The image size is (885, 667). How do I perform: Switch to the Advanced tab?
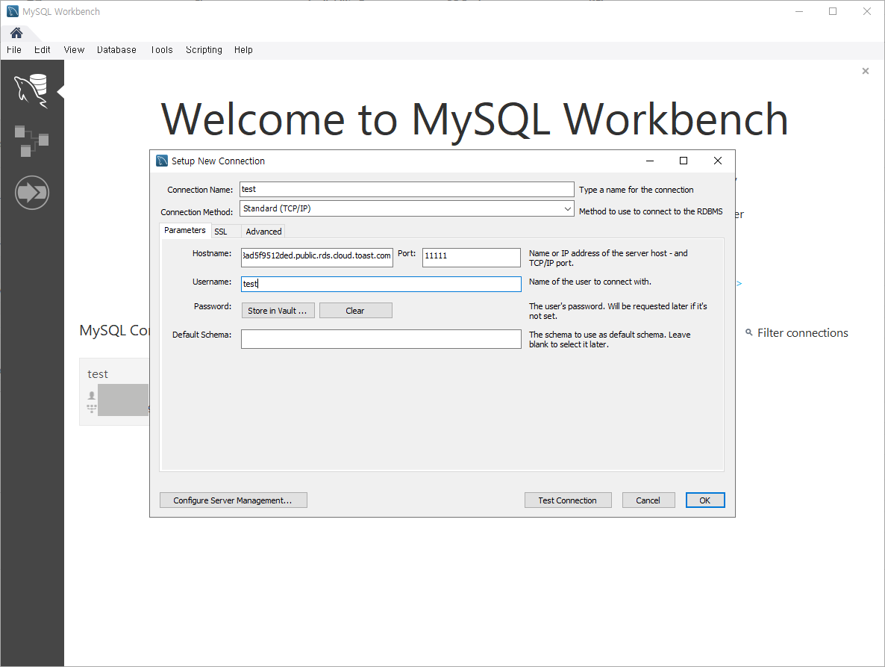263,232
